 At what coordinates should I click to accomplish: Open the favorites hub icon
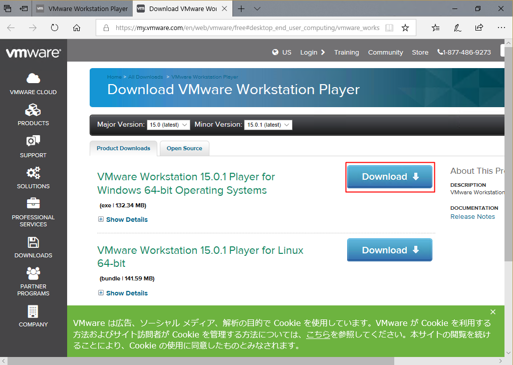[435, 28]
